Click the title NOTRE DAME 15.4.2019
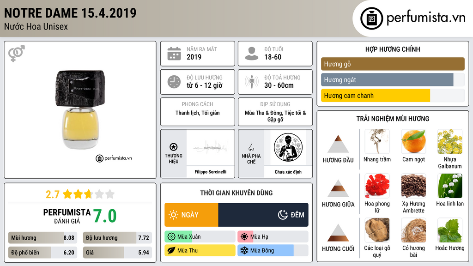 coord(70,13)
